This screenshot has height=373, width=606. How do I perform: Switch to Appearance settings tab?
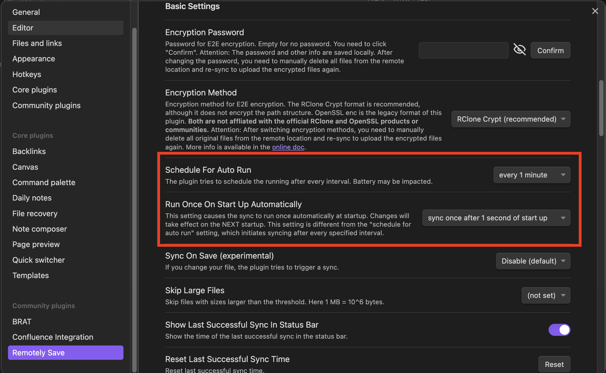click(34, 59)
